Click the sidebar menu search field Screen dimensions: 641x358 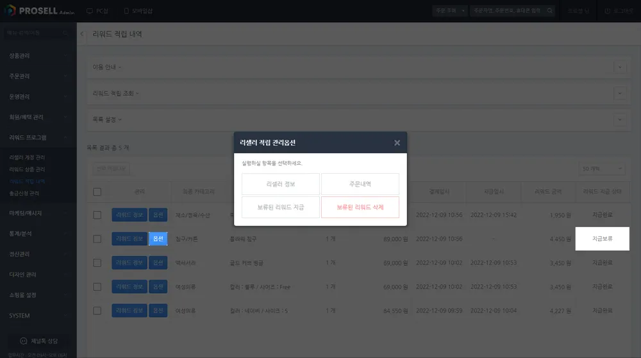click(x=33, y=33)
